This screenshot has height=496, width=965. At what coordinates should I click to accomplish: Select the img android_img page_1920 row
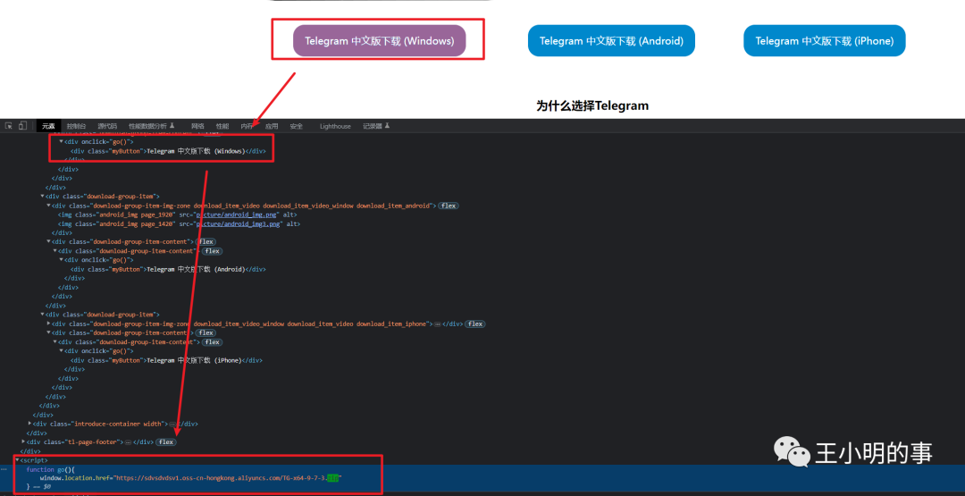coord(177,214)
